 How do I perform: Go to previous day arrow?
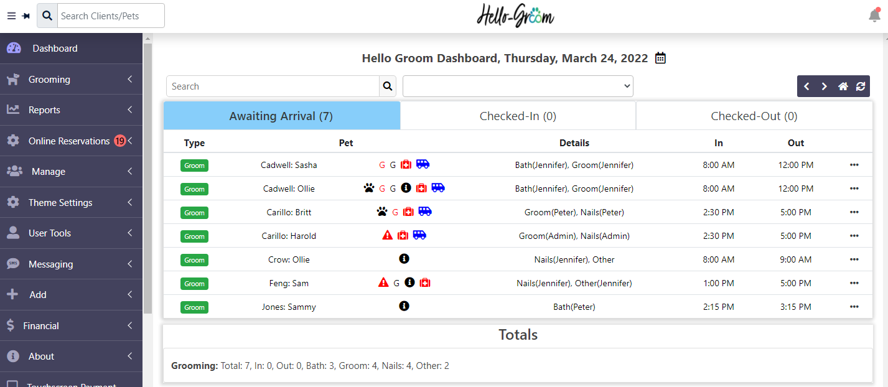[x=806, y=86]
